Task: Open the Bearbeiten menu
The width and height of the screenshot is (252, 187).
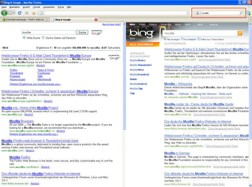Action: click(x=14, y=7)
